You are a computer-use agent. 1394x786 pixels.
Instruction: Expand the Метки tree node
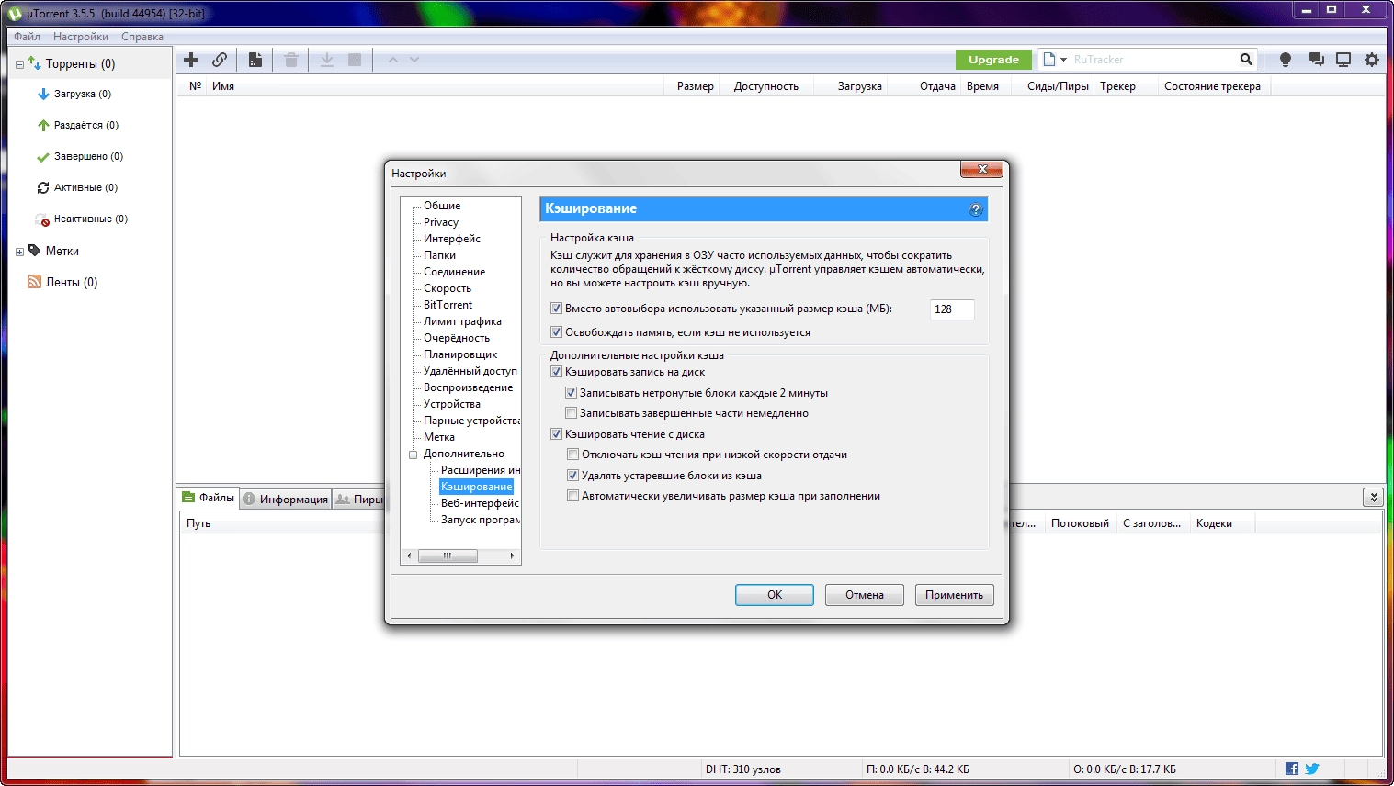(x=19, y=252)
